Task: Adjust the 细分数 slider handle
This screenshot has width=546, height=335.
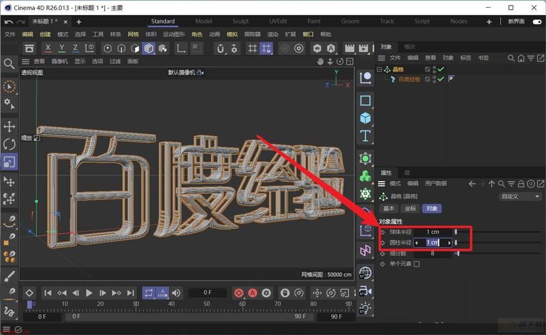Action: pos(458,254)
